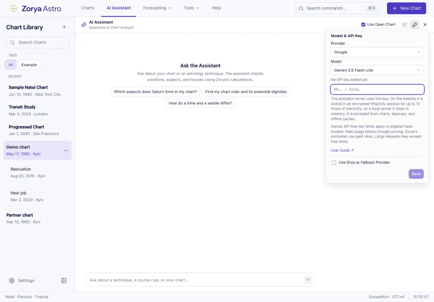Image resolution: width=434 pixels, height=302 pixels.
Task: Open the Demo chart three-dot options menu
Action: pyautogui.click(x=66, y=151)
